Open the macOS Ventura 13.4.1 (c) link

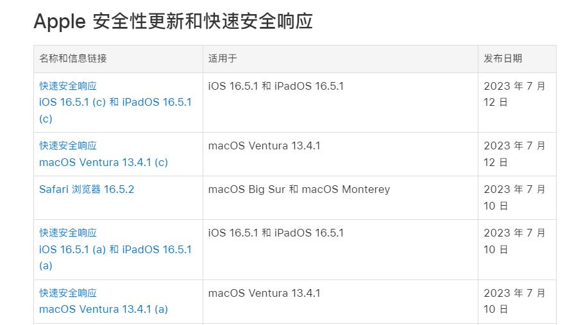pos(103,162)
